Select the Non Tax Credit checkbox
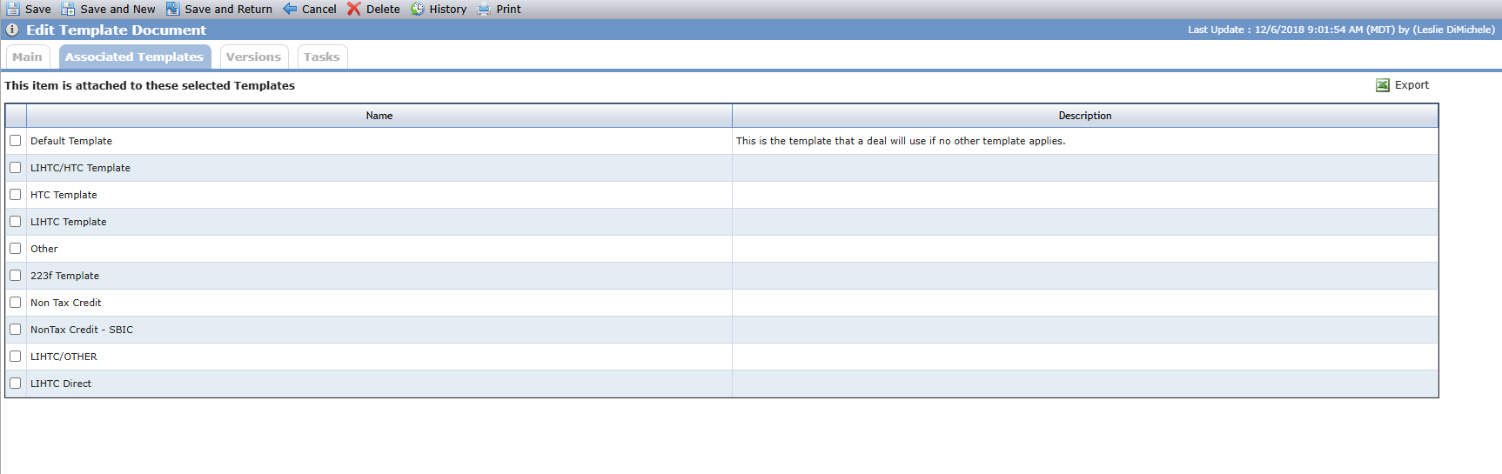Viewport: 1502px width, 474px height. point(16,303)
